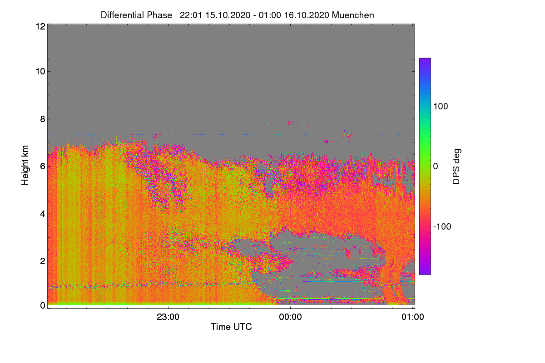The image size is (545, 363).
Task: Click the 0 km height tick label
Action: 43,305
